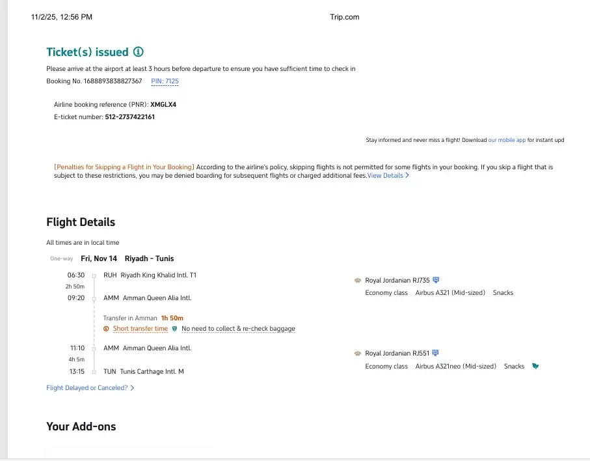Open View Details for skipping flight penalties
The width and height of the screenshot is (590, 461).
click(x=385, y=176)
